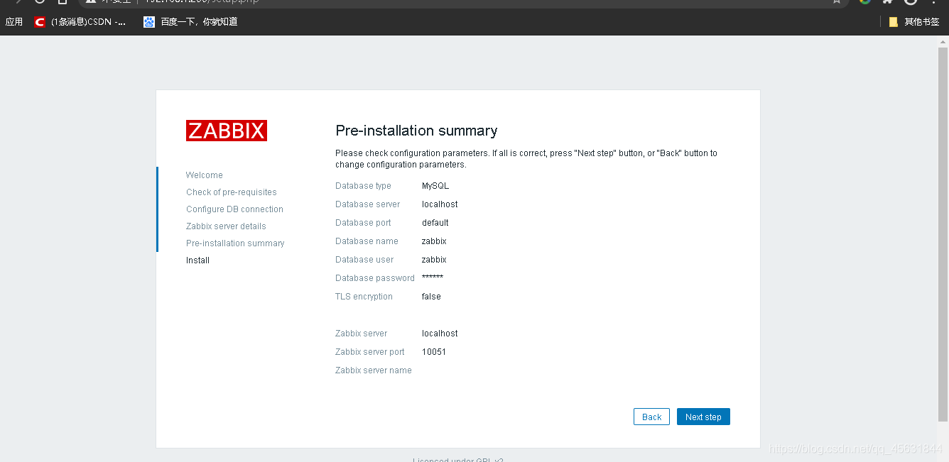Click the Database port label
This screenshot has height=462, width=949.
(x=363, y=223)
